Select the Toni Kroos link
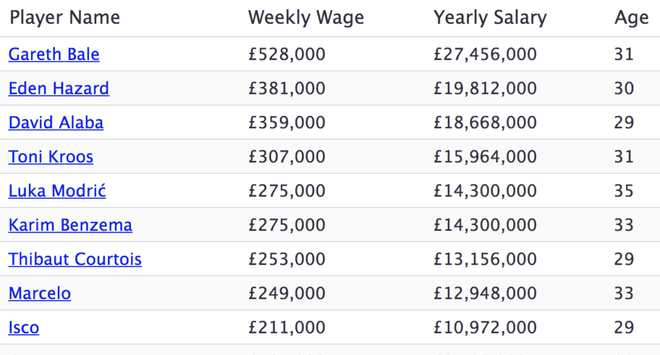 51,157
